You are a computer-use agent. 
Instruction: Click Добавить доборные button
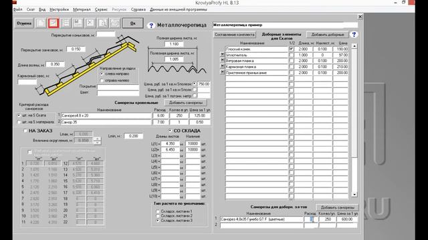coord(328,35)
